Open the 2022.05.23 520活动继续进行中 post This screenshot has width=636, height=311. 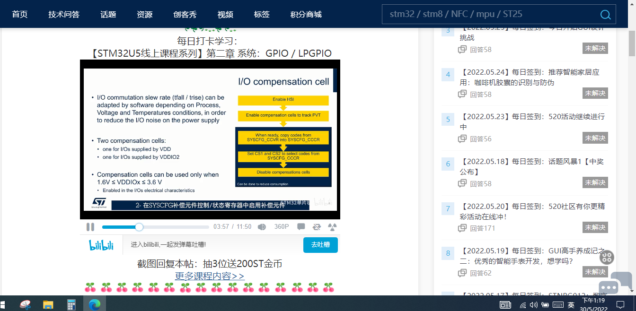[x=532, y=121]
